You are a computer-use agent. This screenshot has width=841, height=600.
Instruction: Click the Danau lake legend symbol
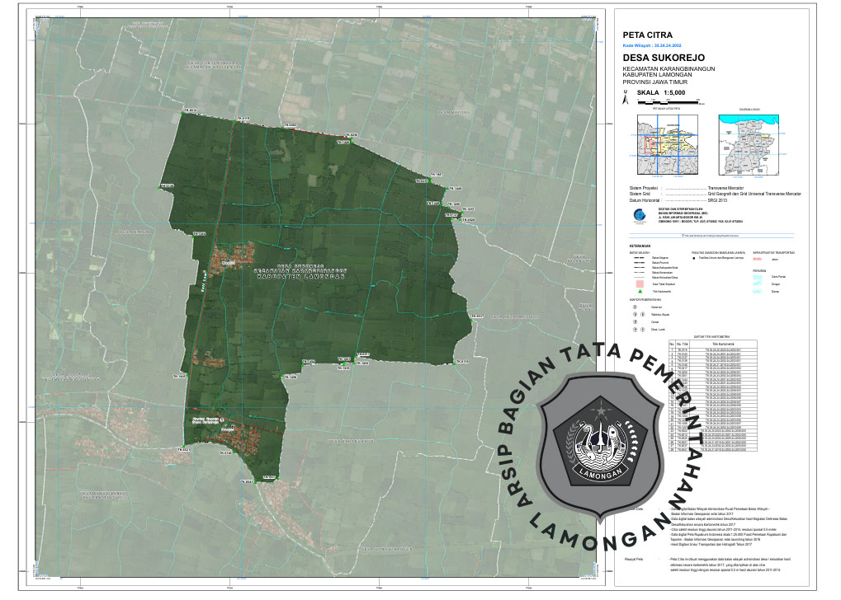[758, 292]
